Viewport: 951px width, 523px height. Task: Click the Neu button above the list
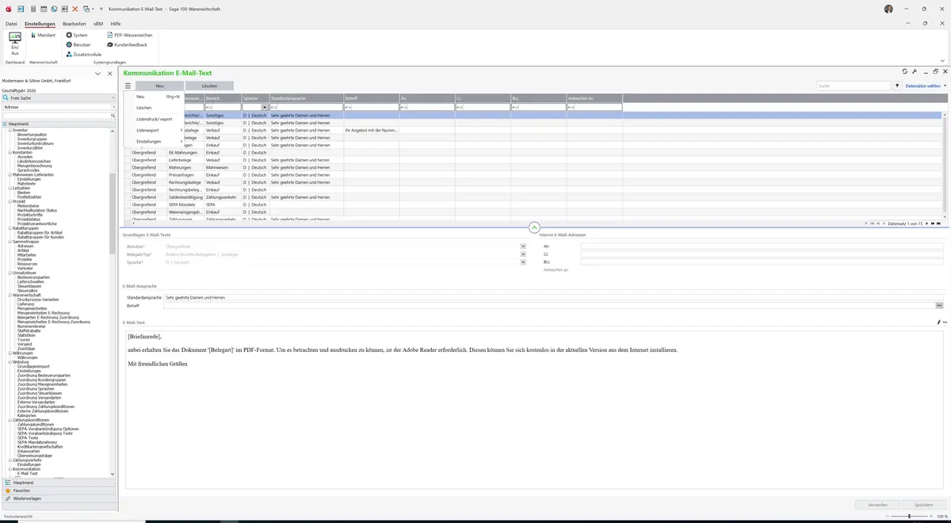(159, 86)
